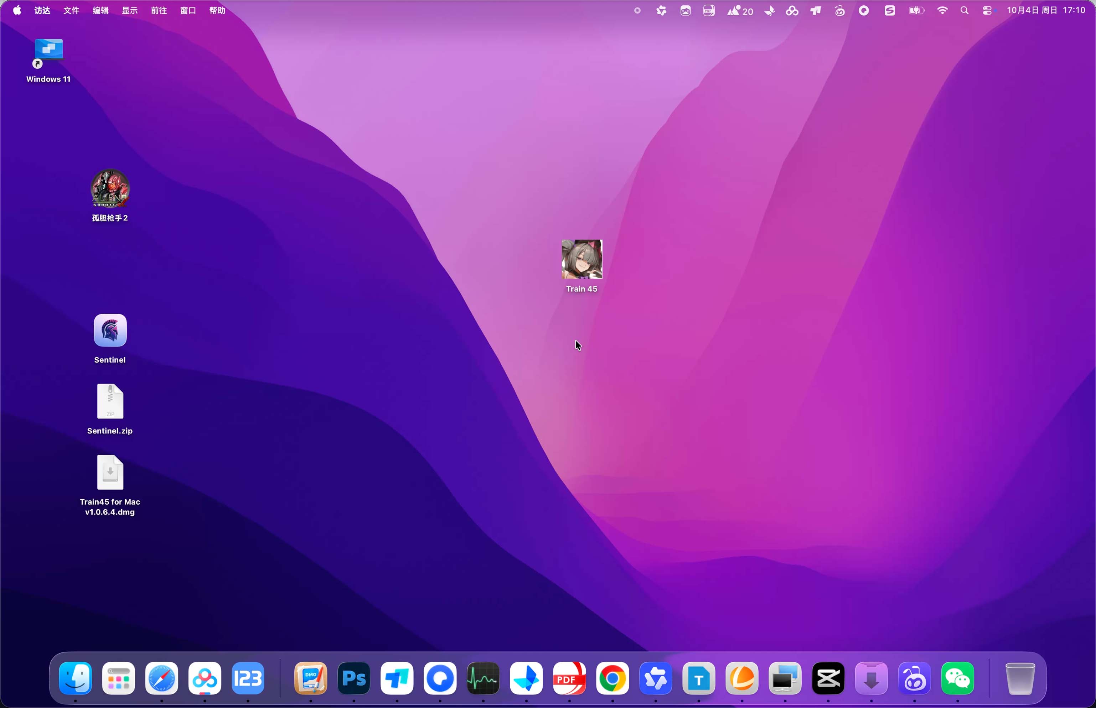Open Control Center in menu bar
The image size is (1096, 708).
(987, 10)
